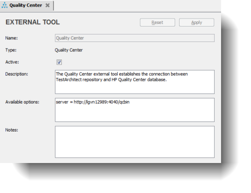Toggle the Active checkbox
Image resolution: width=251 pixels, height=193 pixels.
pyautogui.click(x=59, y=62)
